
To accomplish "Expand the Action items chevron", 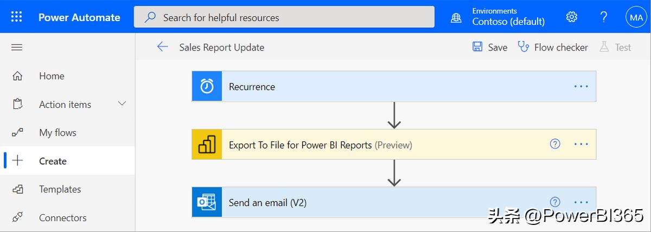I will coord(122,104).
